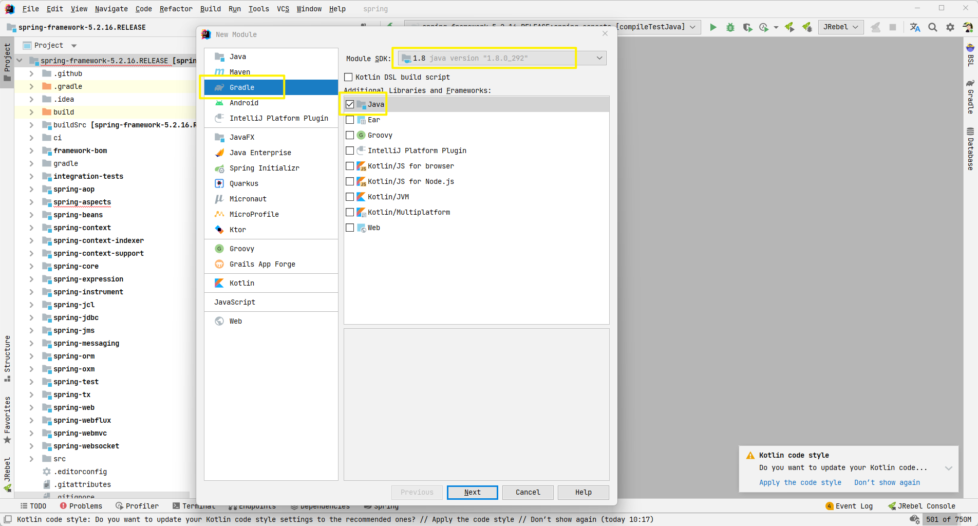Open the Project view dropdown arrow
Viewport: 978px width, 526px height.
click(x=74, y=46)
